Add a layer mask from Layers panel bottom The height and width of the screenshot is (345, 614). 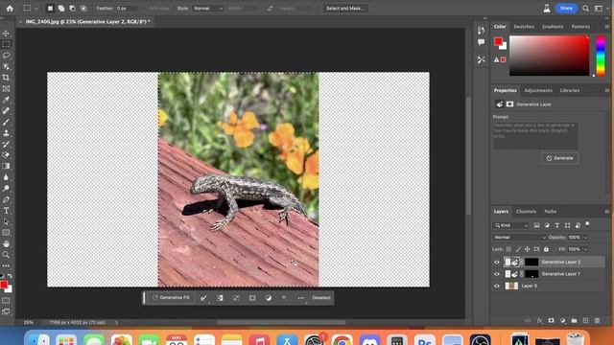click(551, 321)
